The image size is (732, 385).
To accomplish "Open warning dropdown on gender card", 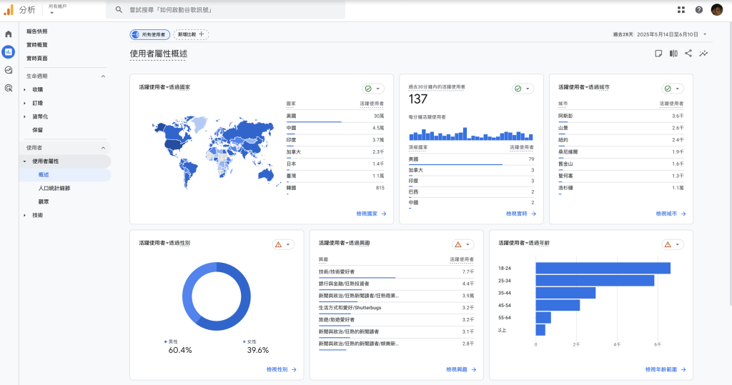I will coord(283,244).
